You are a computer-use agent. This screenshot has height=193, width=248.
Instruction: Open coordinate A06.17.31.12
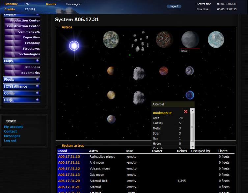pos(69,169)
